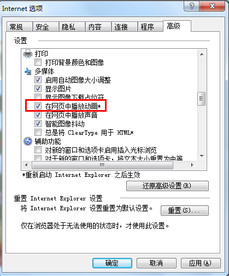The image size is (229, 276).
Task: Click 还原高级设置(R) button
Action: point(167,186)
